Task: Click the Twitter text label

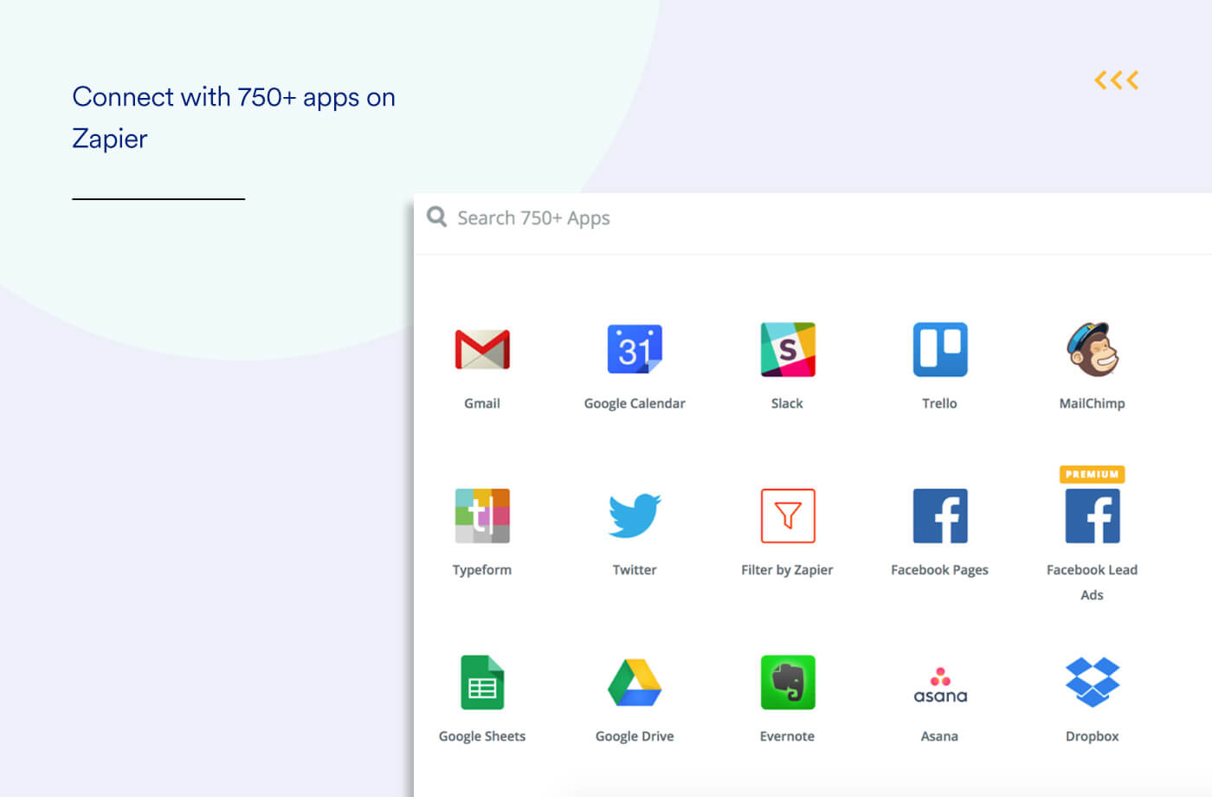Action: pyautogui.click(x=635, y=570)
